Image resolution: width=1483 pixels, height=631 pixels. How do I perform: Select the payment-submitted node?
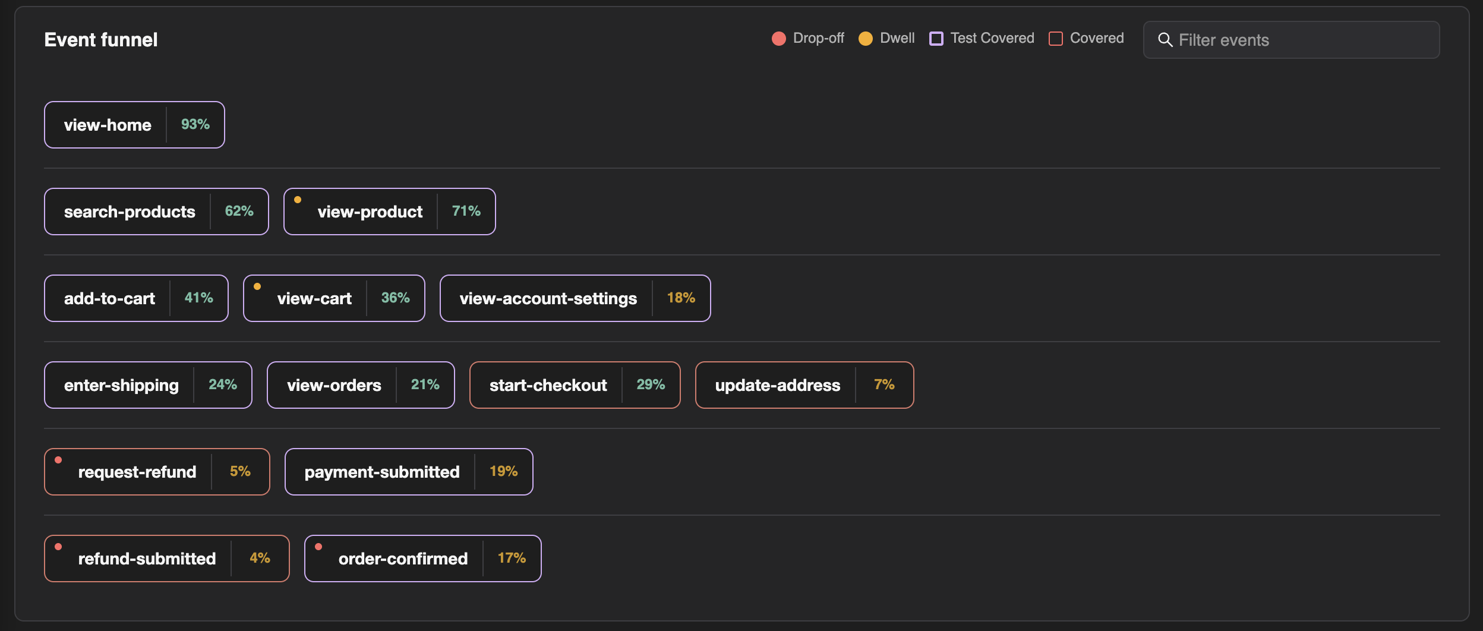[382, 471]
